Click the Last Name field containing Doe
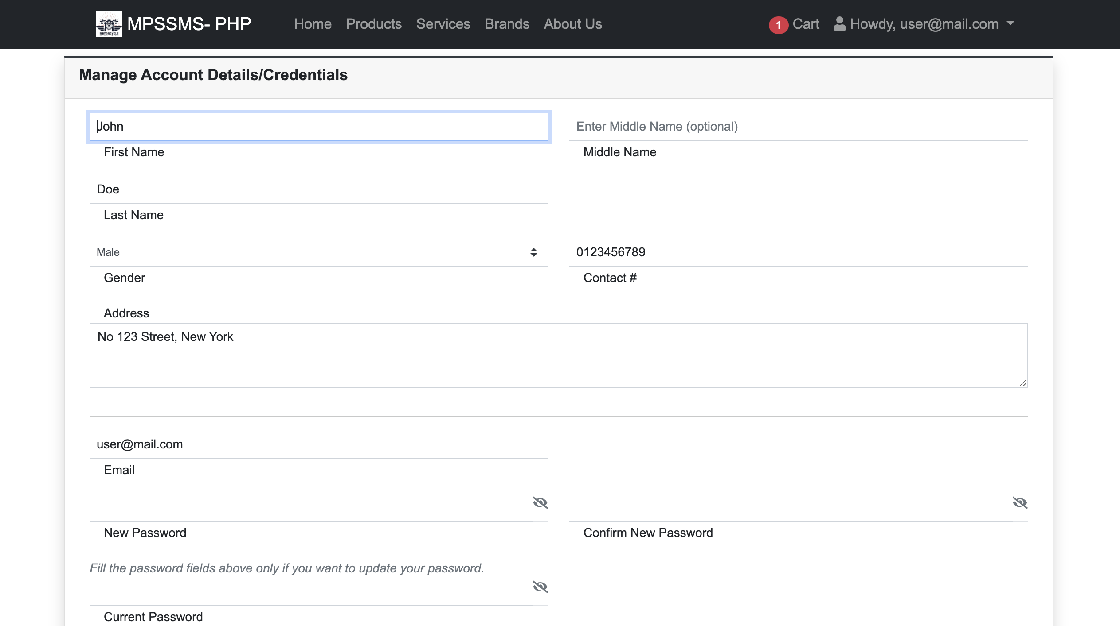The image size is (1120, 626). [x=319, y=189]
